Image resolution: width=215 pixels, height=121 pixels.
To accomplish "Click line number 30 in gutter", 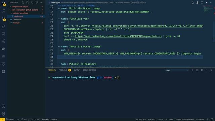I will click(52, 57).
